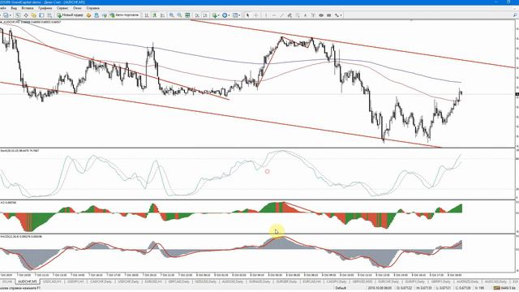
Task: Open the Графики menu
Action: (45, 8)
